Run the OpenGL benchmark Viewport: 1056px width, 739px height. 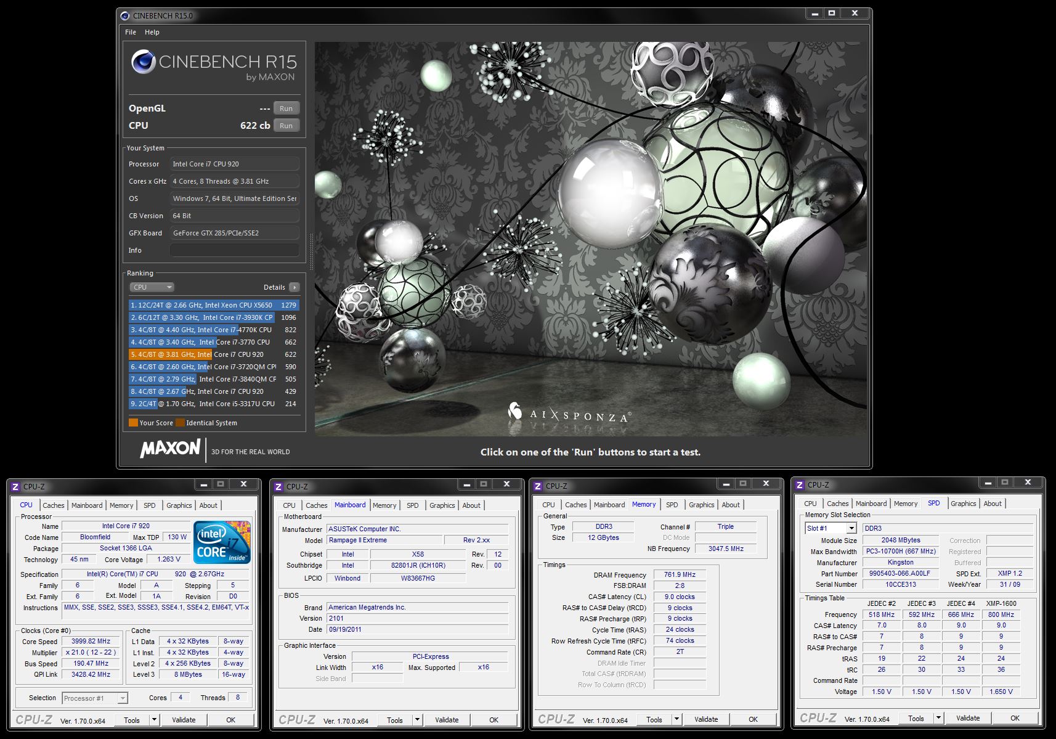[286, 108]
